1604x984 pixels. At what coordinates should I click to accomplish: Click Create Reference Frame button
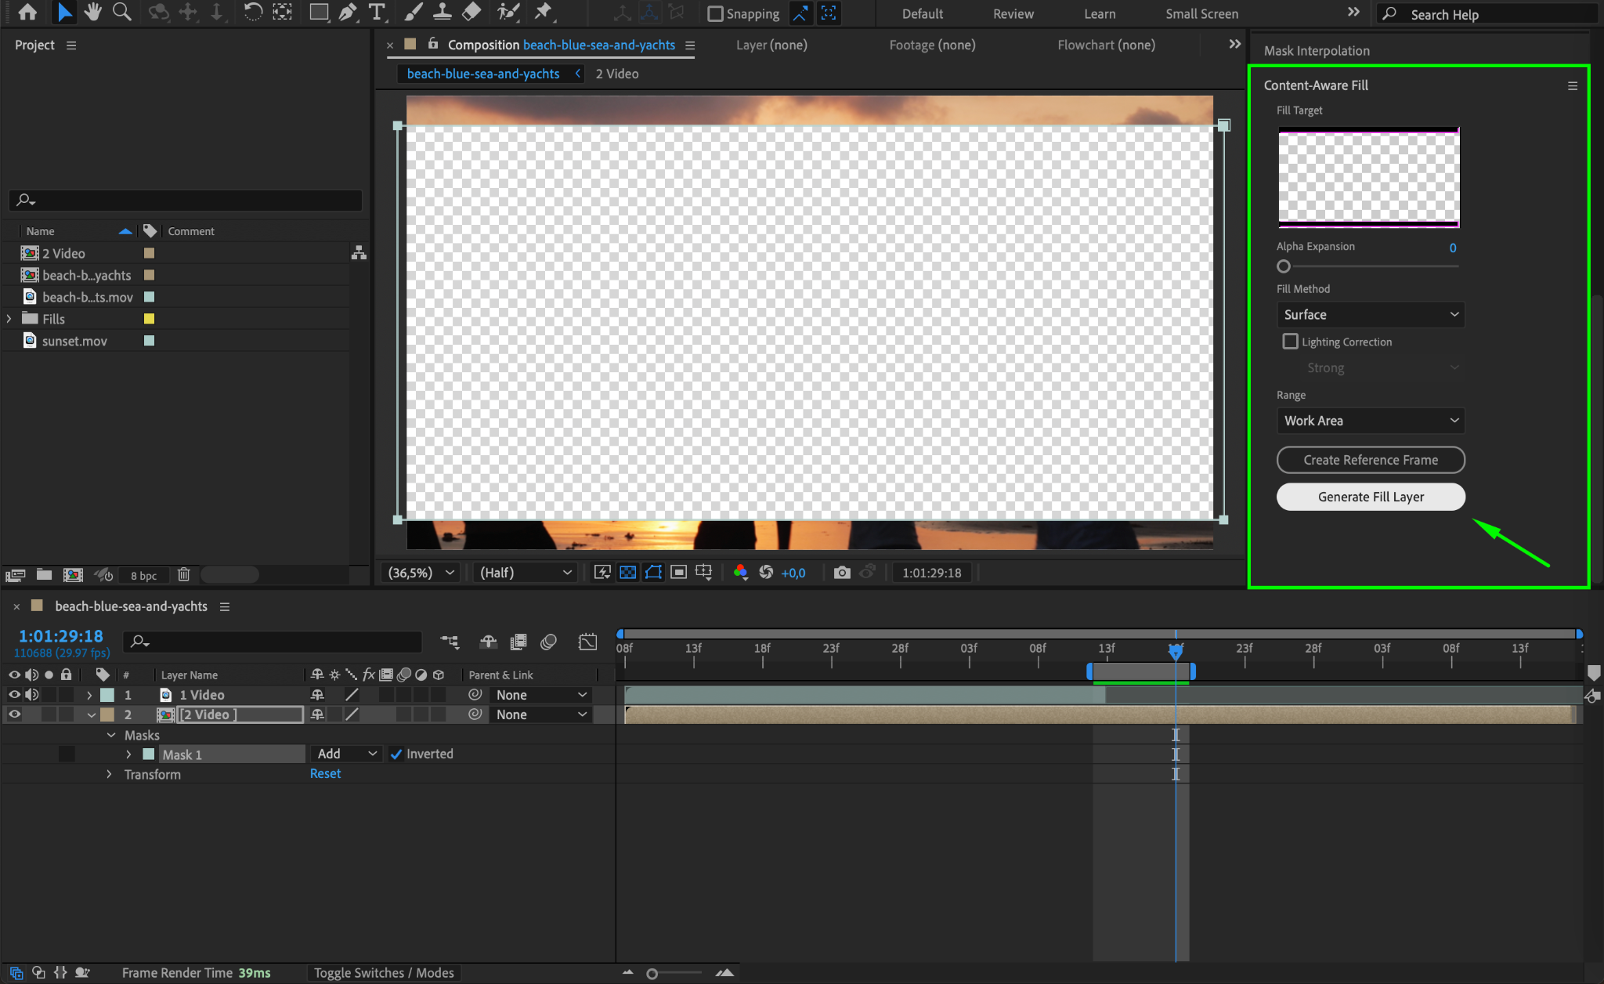1370,460
